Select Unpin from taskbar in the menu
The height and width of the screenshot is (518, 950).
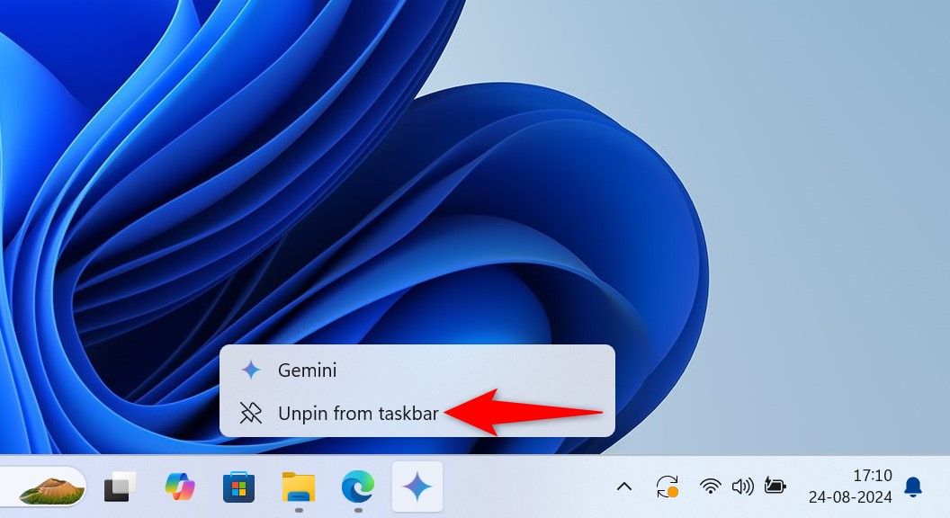pyautogui.click(x=358, y=414)
